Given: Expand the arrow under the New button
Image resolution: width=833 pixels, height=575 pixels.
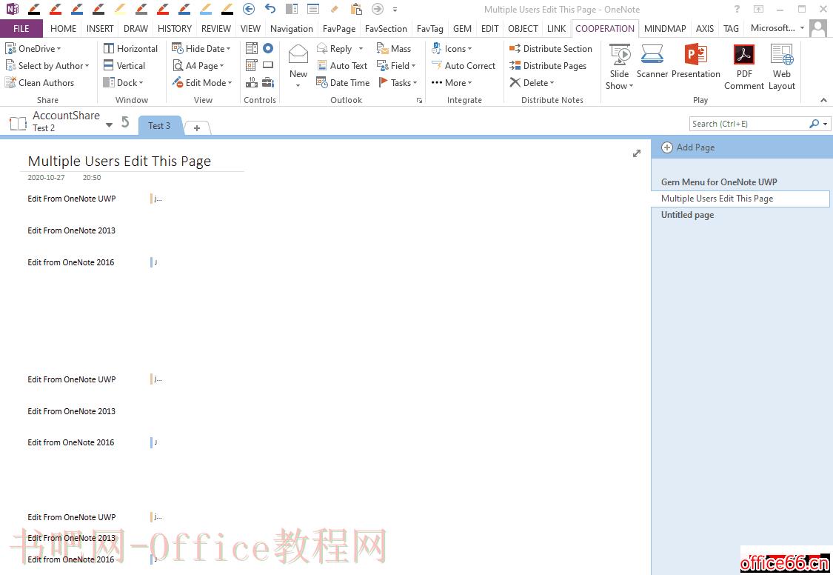Looking at the screenshot, I should 298,85.
